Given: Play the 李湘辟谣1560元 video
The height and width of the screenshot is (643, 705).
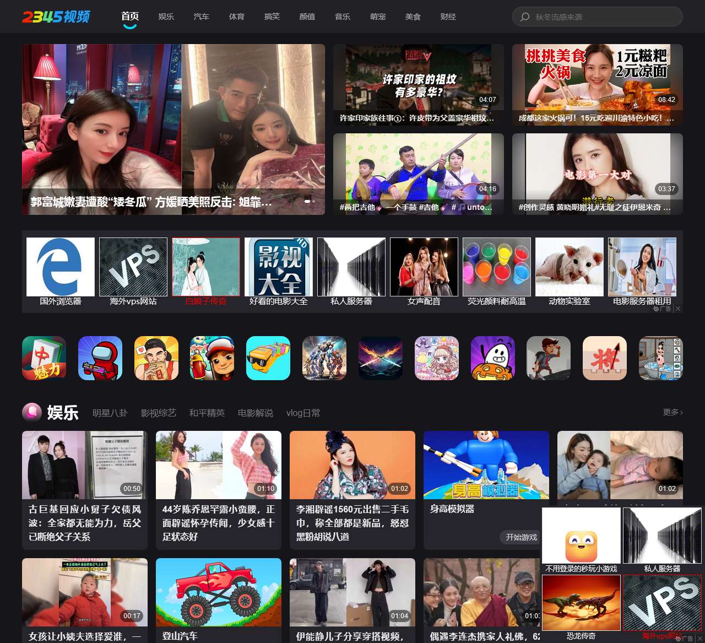Looking at the screenshot, I should (352, 490).
